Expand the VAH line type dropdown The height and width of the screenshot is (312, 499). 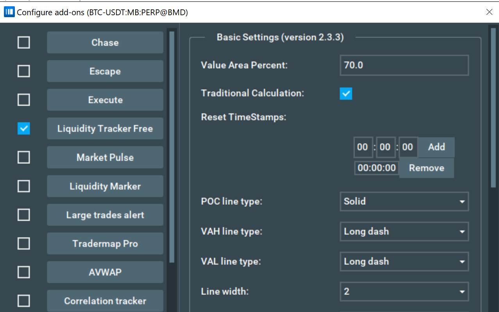point(404,232)
